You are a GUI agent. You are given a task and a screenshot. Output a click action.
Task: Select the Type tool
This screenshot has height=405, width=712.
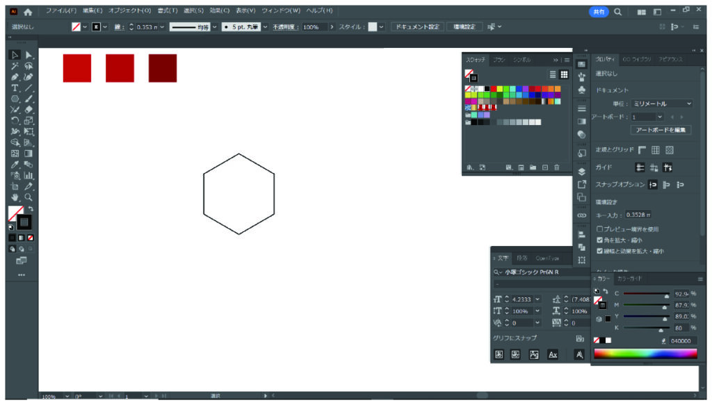15,88
